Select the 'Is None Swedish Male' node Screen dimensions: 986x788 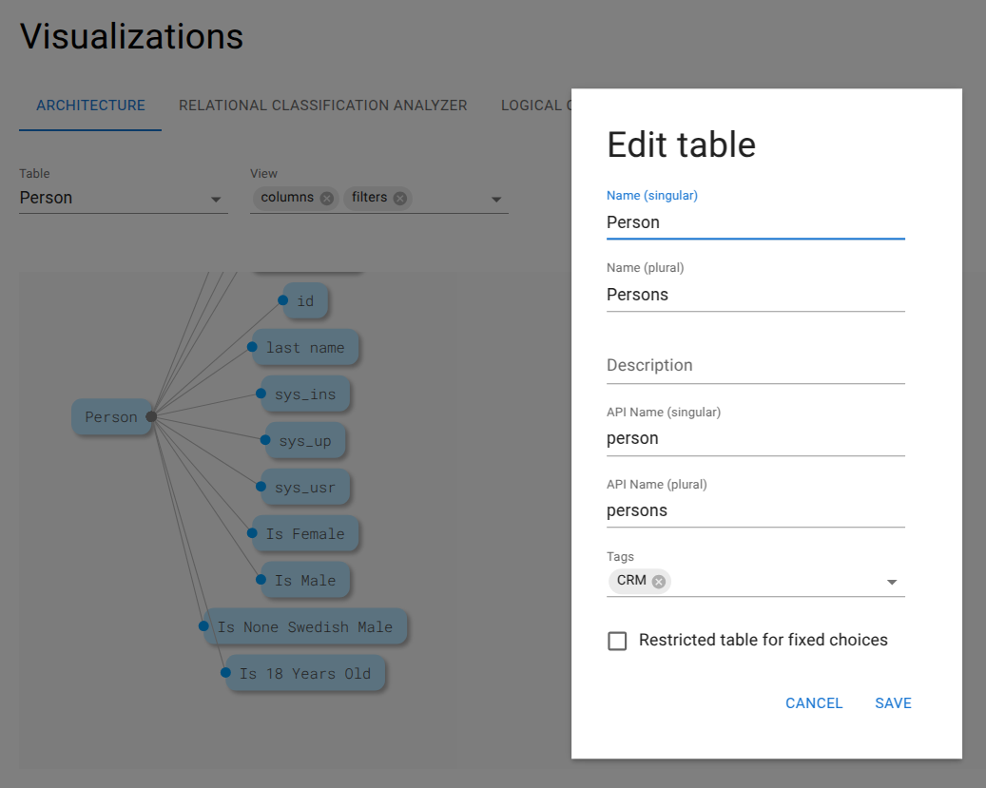[x=305, y=627]
